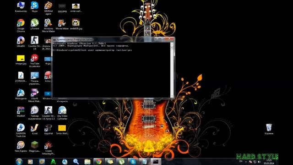Open the Any Video Converter desktop shortcut
The height and width of the screenshot is (165, 293).
(x=62, y=113)
